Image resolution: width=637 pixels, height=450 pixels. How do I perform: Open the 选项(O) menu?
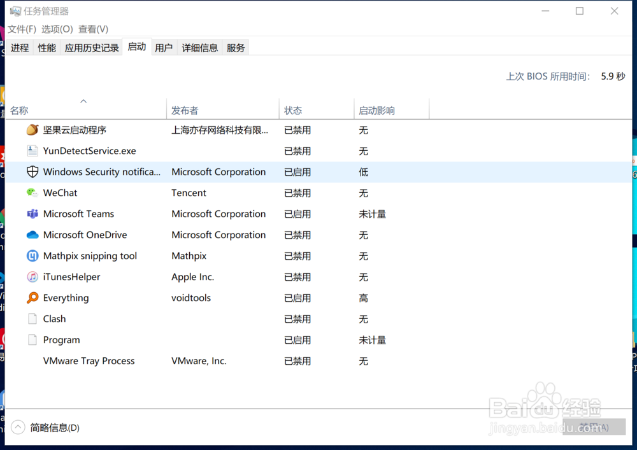coord(57,29)
